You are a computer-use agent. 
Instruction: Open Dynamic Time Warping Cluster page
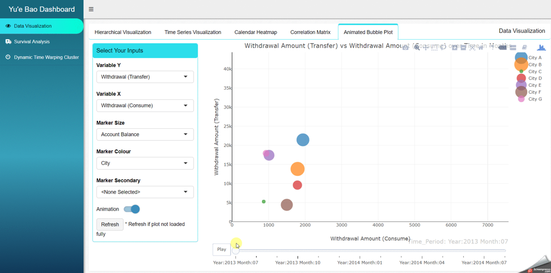(x=41, y=57)
